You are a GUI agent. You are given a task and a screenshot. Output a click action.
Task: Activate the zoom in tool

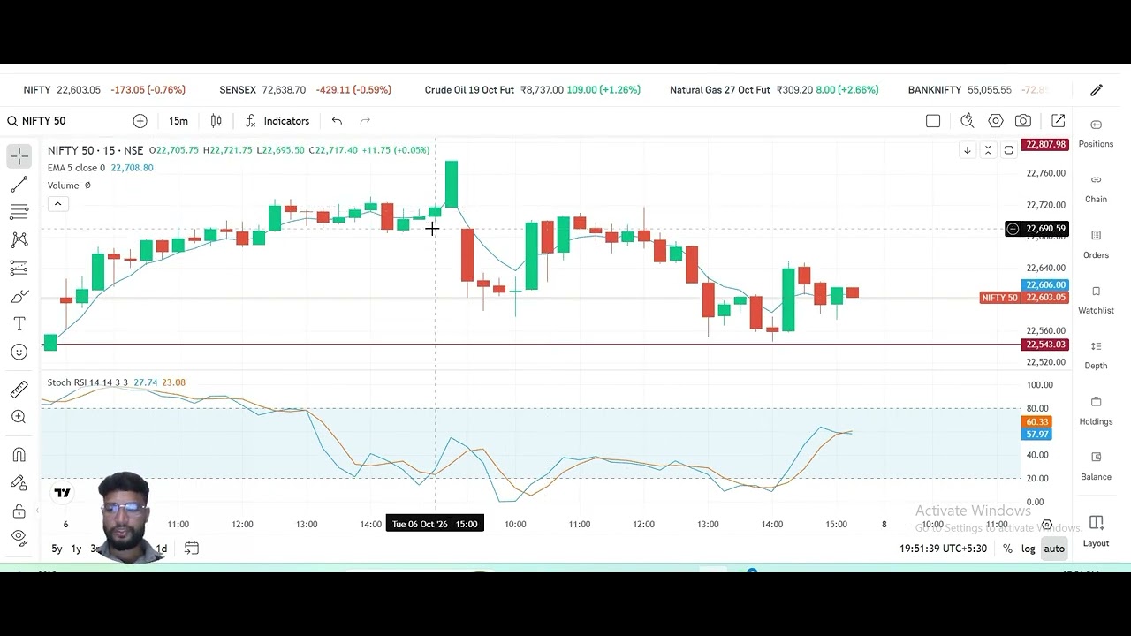[19, 417]
